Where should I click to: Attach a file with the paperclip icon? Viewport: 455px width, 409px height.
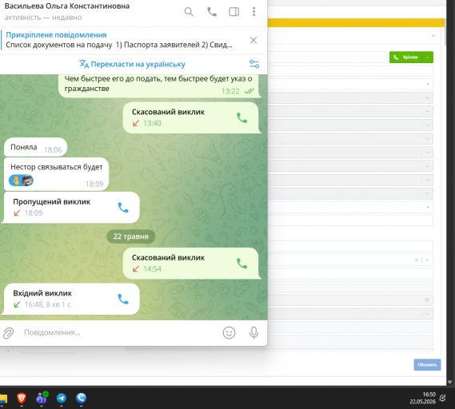pyautogui.click(x=8, y=333)
